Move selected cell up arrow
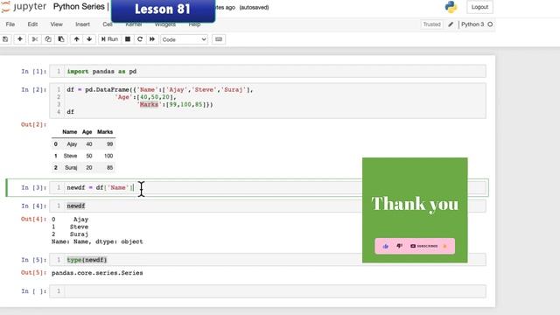560x315 pixels. 76,39
